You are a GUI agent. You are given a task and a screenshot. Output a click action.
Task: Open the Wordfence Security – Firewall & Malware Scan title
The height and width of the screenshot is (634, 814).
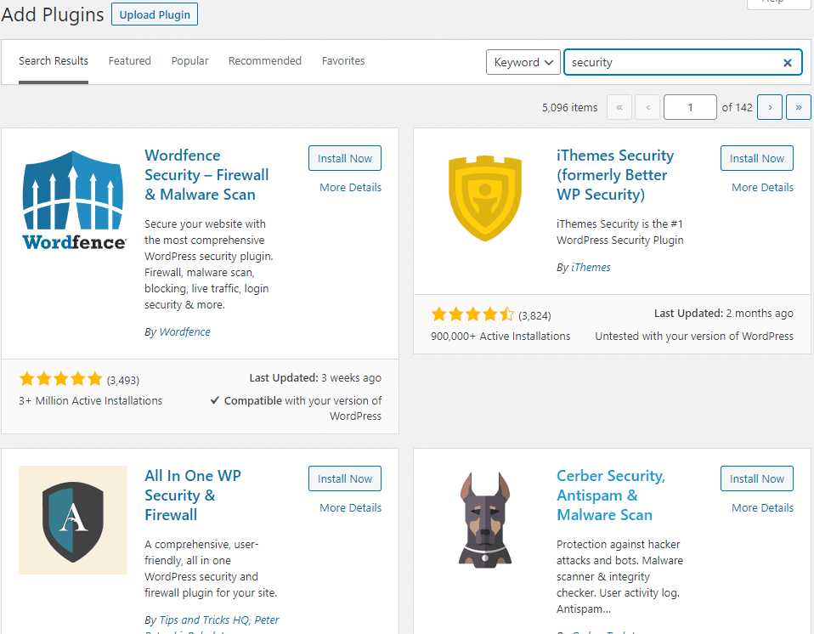click(206, 175)
